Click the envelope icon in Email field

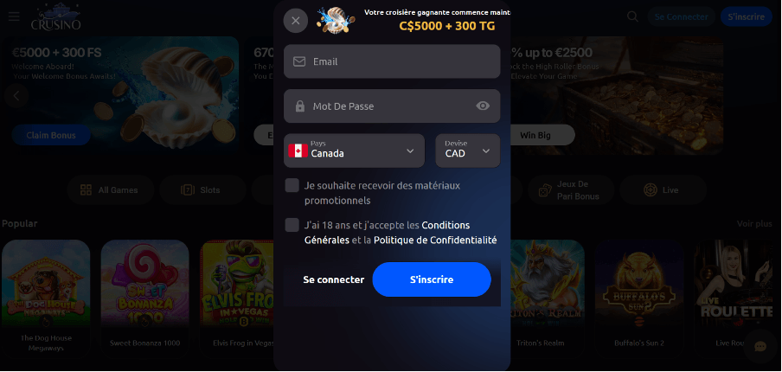click(x=299, y=61)
